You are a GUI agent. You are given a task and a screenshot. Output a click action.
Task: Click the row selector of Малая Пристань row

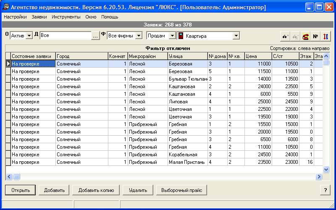pyautogui.click(x=8, y=162)
